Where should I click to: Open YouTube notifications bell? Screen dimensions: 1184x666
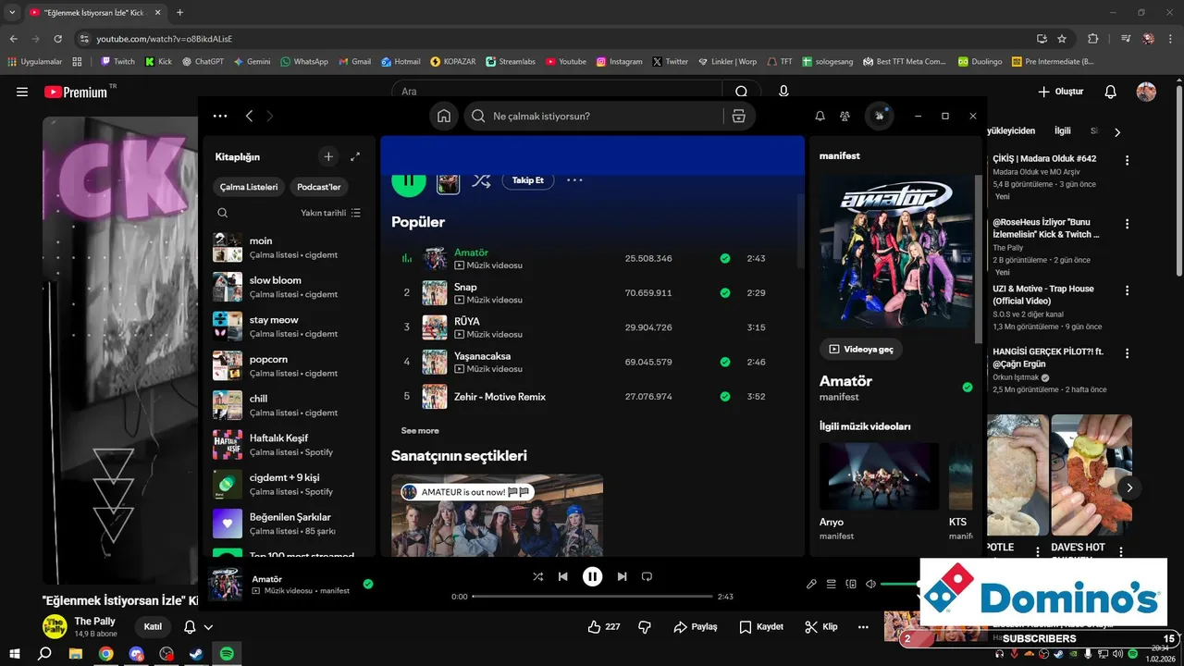(x=1111, y=92)
